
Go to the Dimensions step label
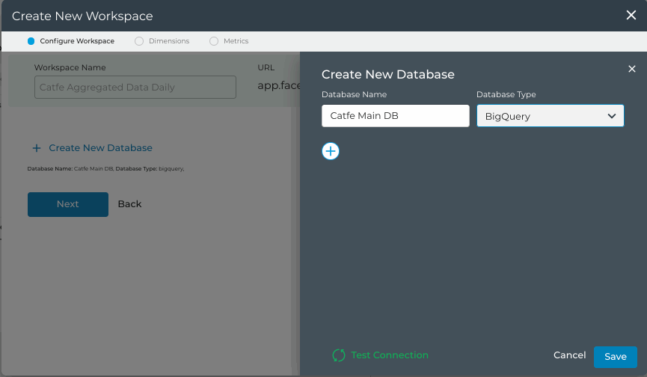click(x=169, y=41)
